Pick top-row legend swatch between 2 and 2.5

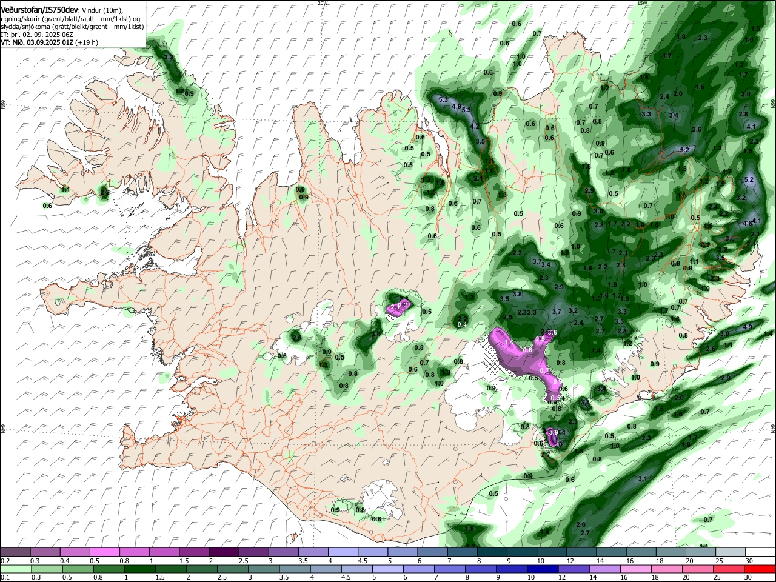point(224,552)
